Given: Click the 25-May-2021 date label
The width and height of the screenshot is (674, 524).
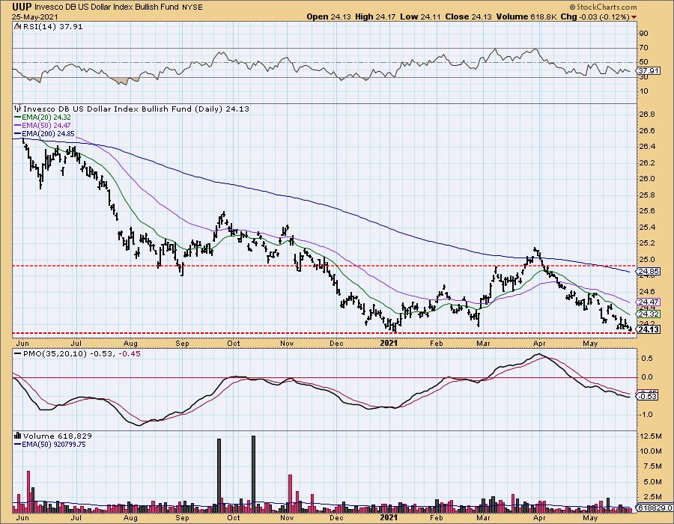Looking at the screenshot, I should 34,16.
